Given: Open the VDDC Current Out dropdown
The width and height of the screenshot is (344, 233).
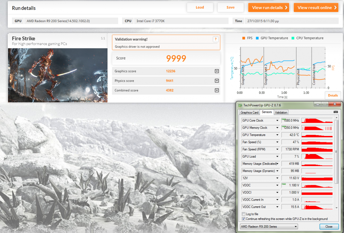Looking at the screenshot, I should point(277,207).
